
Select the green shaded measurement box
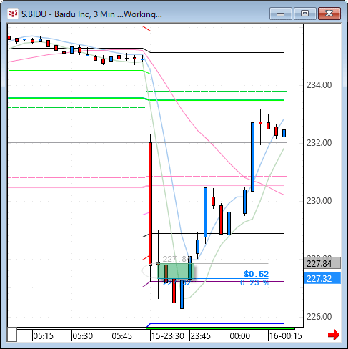click(x=175, y=271)
